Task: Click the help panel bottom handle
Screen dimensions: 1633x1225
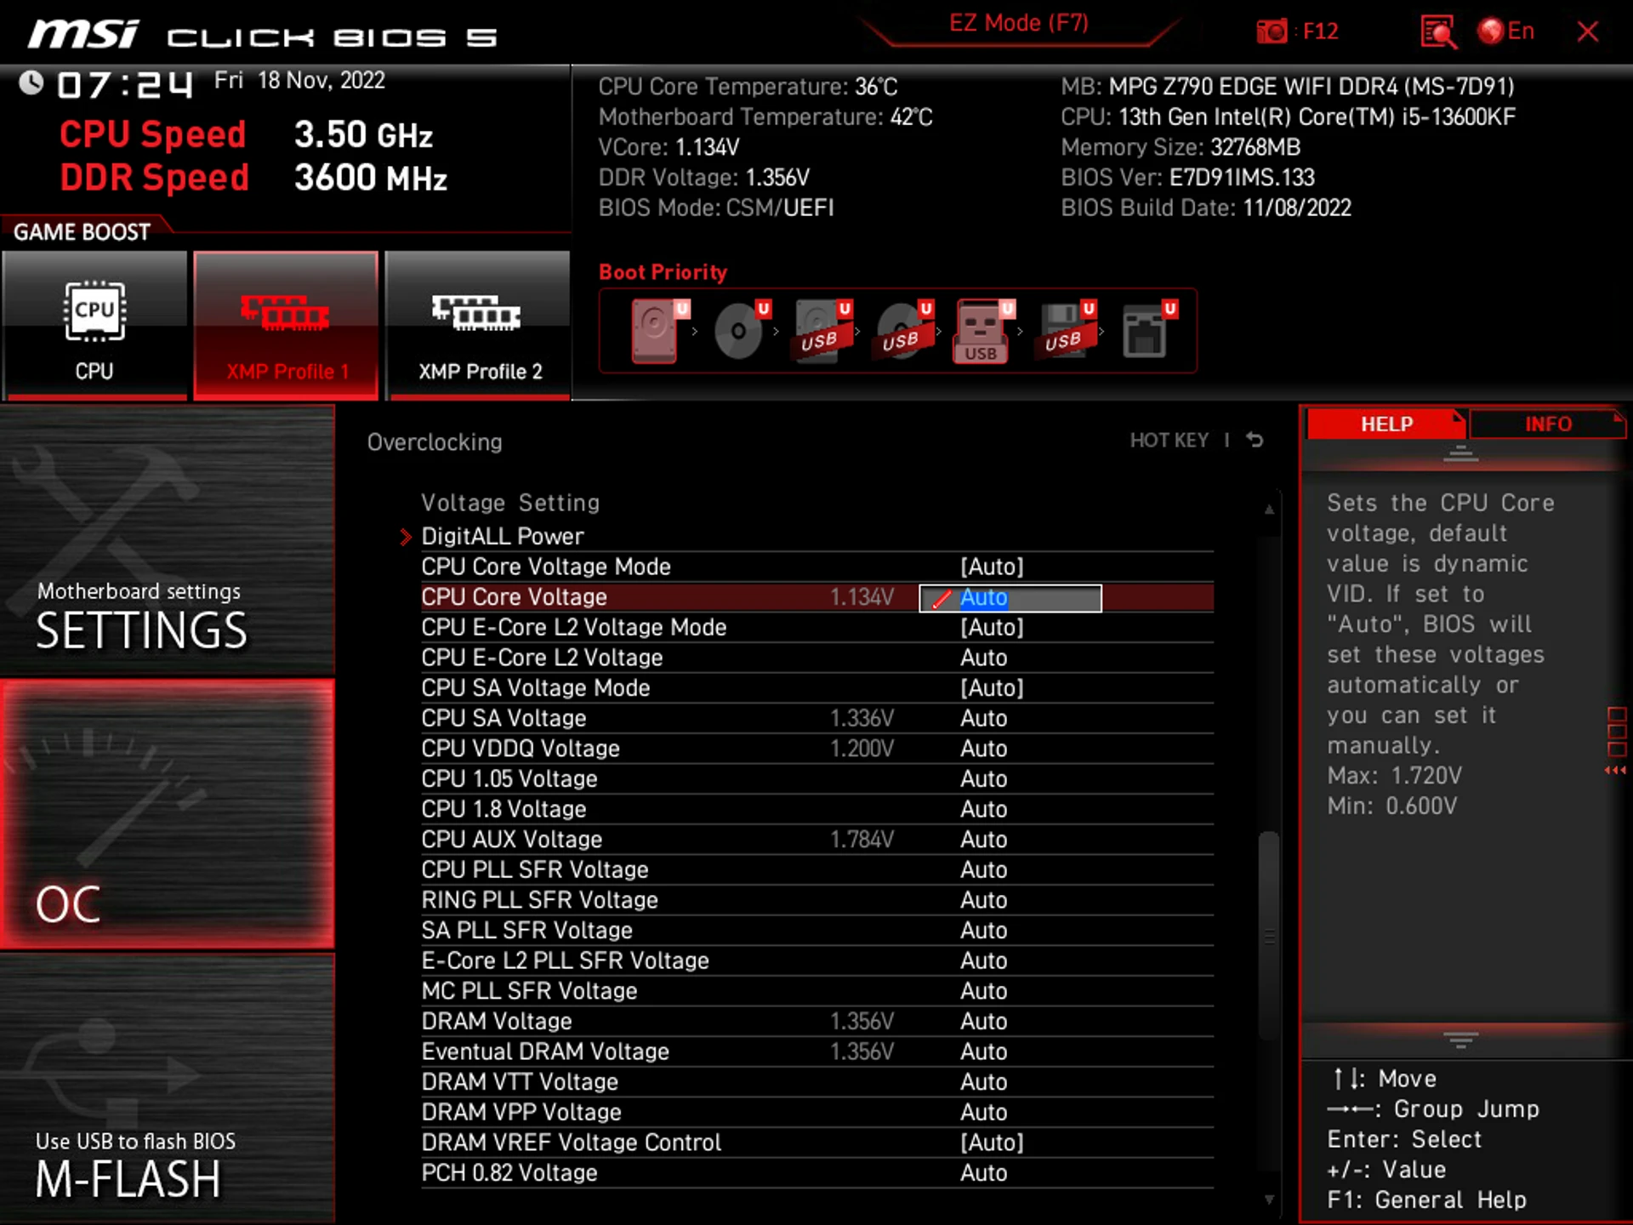Action: coord(1460,1040)
